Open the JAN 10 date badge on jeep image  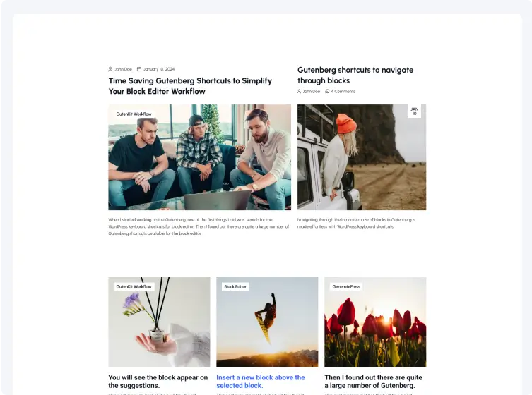pos(414,111)
